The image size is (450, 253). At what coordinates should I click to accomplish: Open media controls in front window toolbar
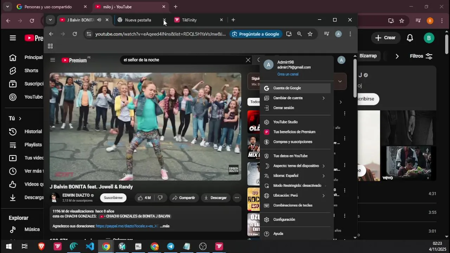click(x=327, y=34)
